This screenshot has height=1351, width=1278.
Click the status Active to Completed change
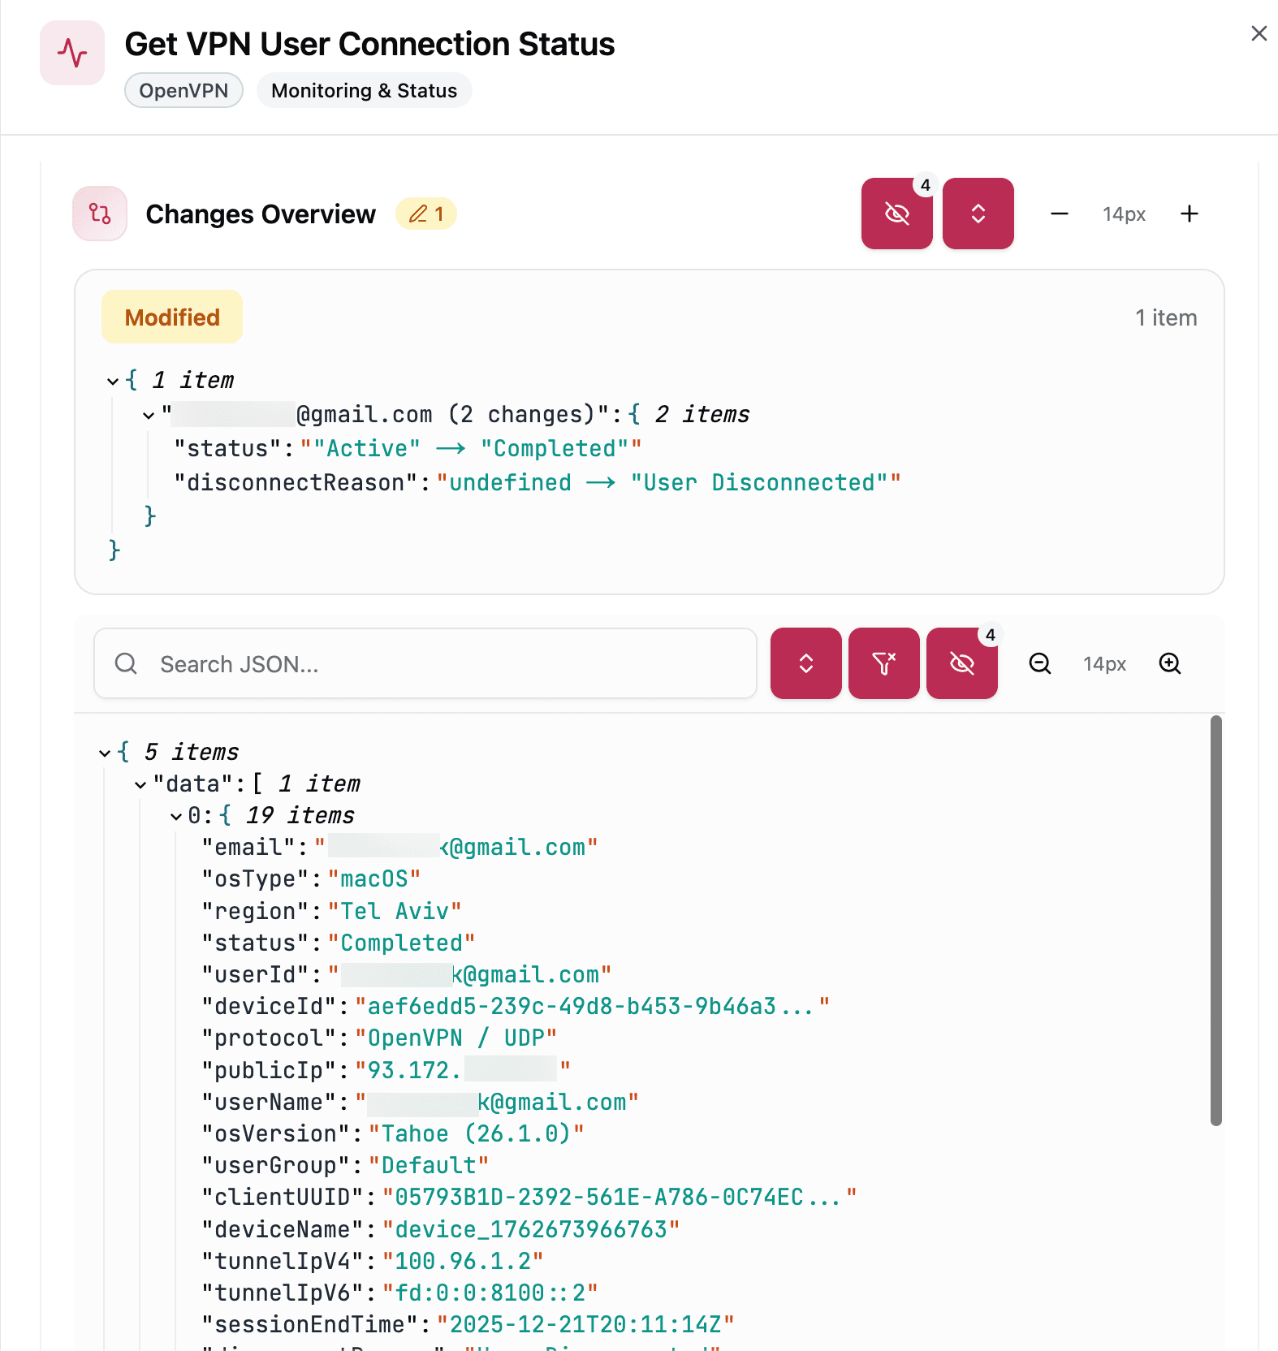pyautogui.click(x=471, y=448)
